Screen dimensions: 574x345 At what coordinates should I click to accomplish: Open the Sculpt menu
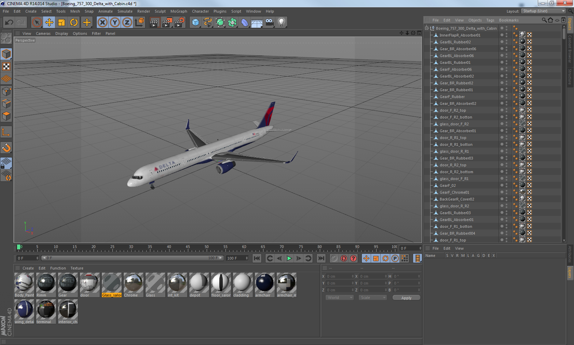click(x=160, y=11)
